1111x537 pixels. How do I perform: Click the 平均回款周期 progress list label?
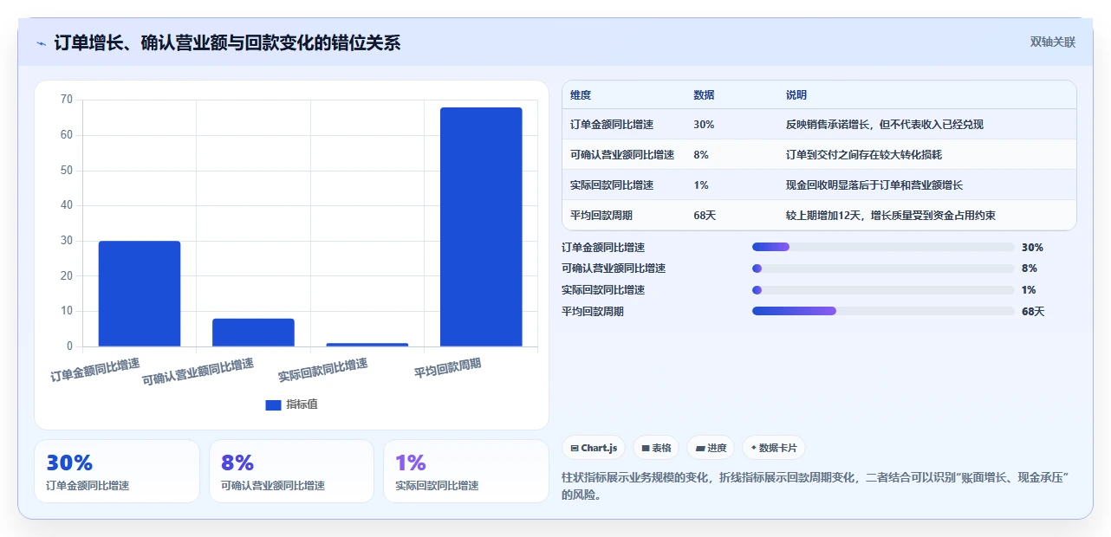593,311
